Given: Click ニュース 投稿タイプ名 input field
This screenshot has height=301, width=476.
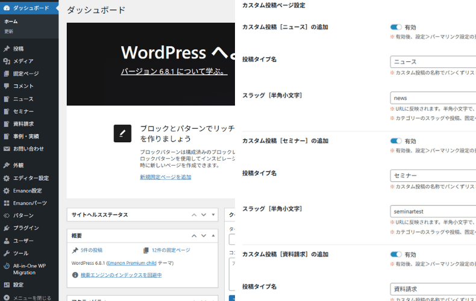Looking at the screenshot, I should (433, 62).
